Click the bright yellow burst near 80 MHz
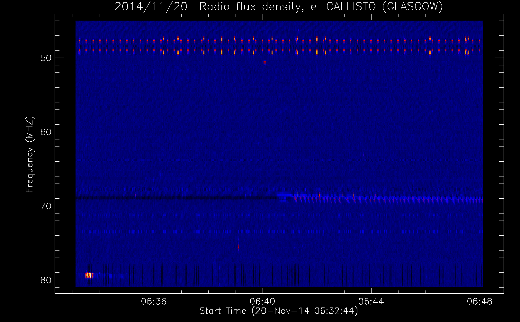This screenshot has height=322, width=520. point(89,275)
